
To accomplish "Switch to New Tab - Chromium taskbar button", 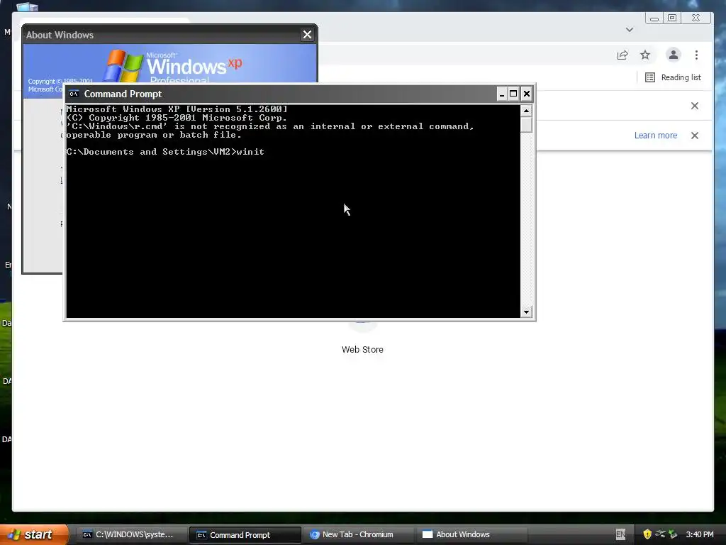I will point(357,535).
